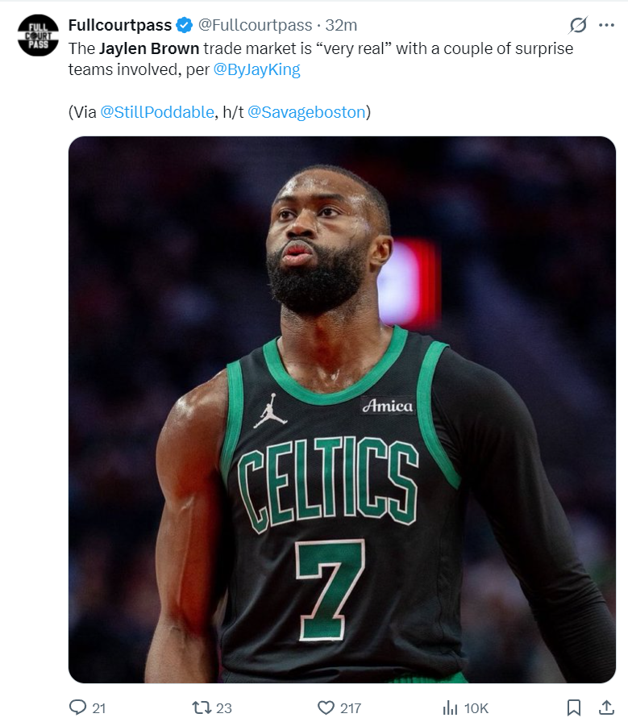Open the reply icon with 21 comments

77,707
